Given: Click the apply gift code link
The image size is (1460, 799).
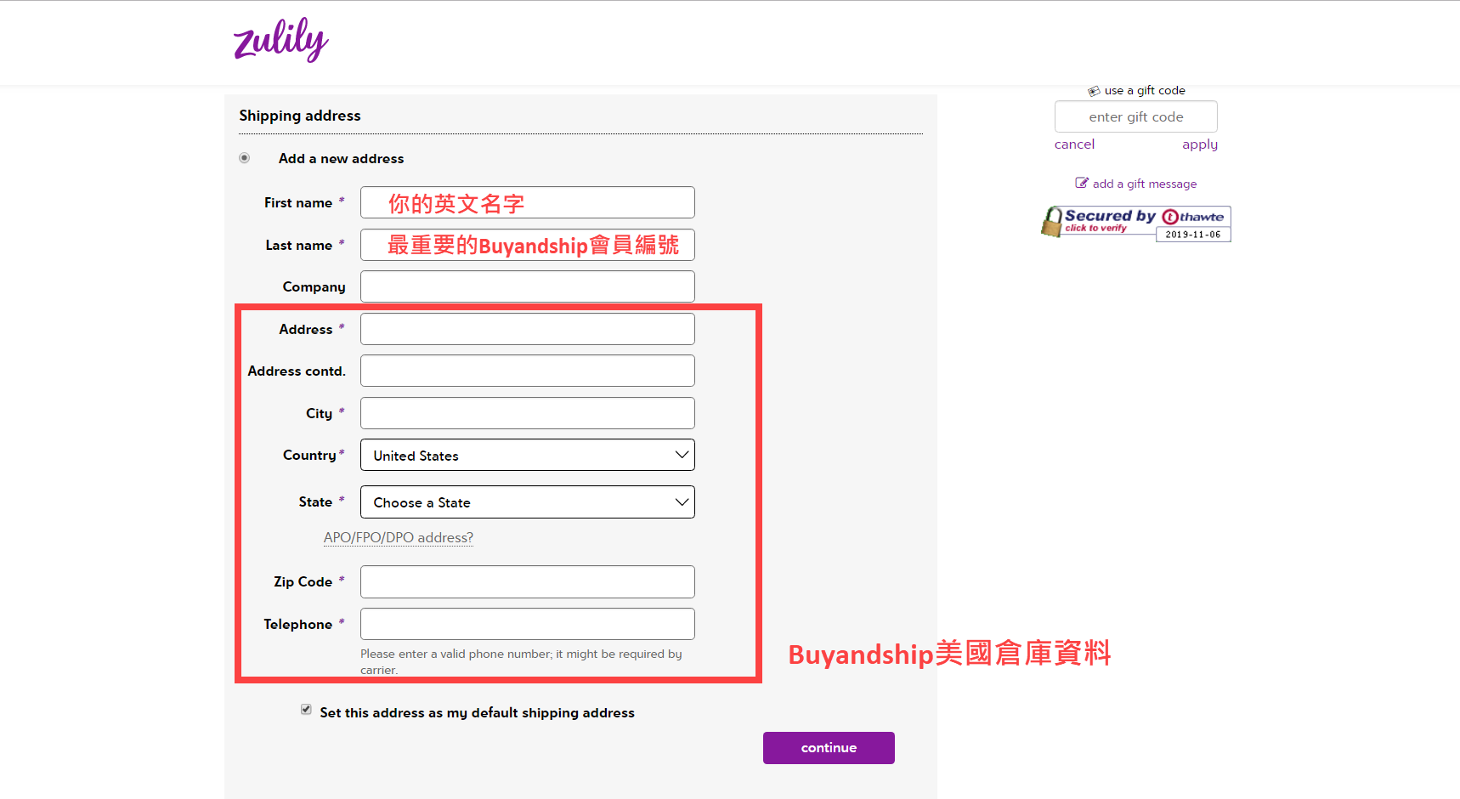Looking at the screenshot, I should tap(1199, 144).
